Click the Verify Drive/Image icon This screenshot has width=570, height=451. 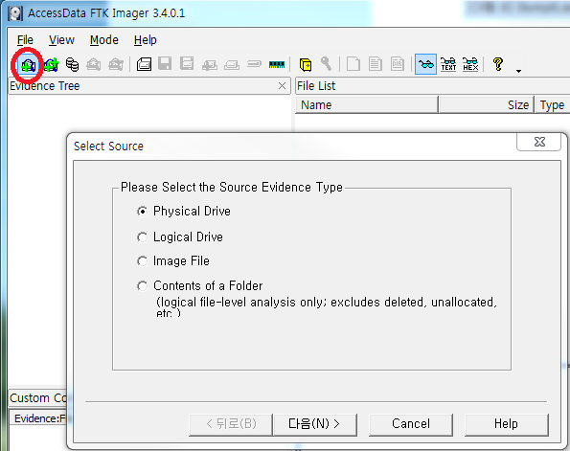pyautogui.click(x=254, y=64)
